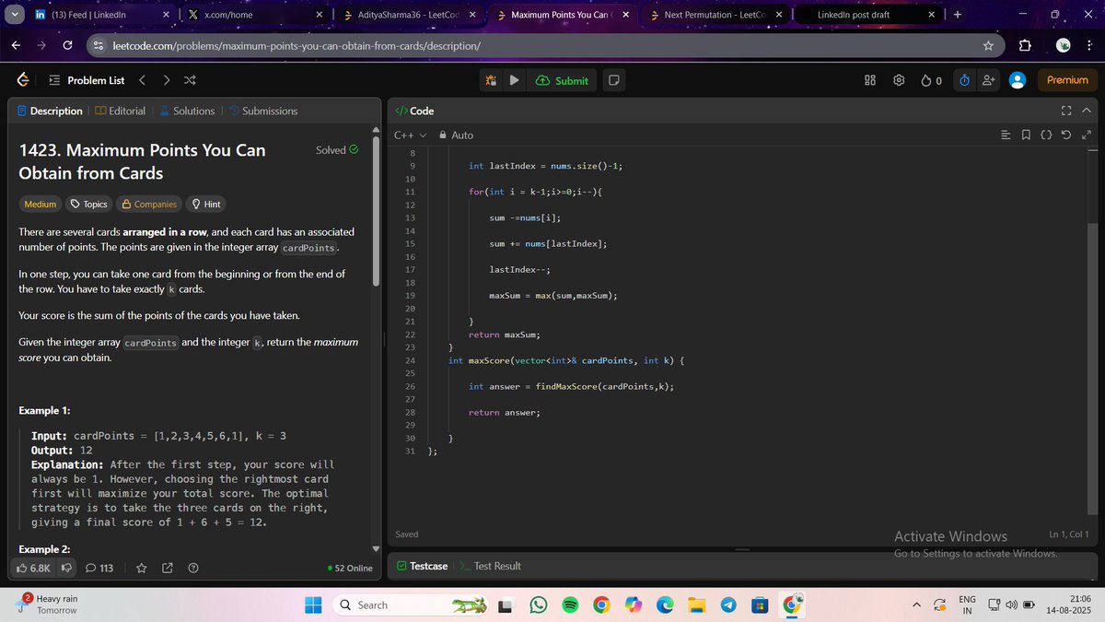Maximize the Code panel
Screen dimensions: 1105x622
point(1066,111)
